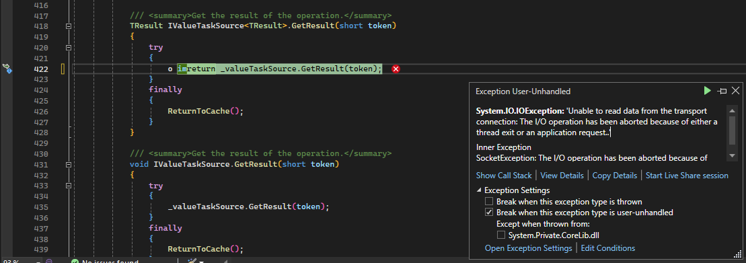
Task: Pin the Exception User-Unhandled popup
Action: coord(722,91)
